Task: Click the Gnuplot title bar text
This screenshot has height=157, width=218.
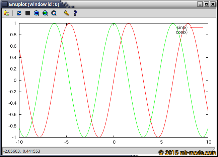Action: pos(34,4)
